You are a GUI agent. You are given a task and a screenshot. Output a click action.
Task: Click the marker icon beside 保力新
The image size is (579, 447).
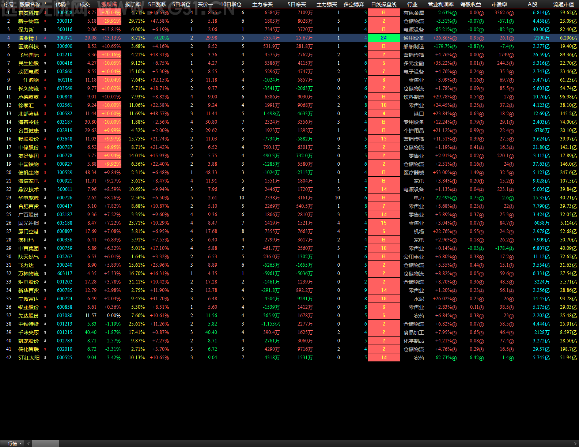[x=45, y=30]
